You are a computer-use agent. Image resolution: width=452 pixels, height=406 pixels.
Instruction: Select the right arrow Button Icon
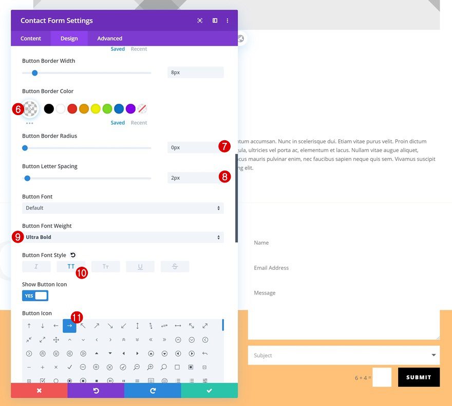69,325
